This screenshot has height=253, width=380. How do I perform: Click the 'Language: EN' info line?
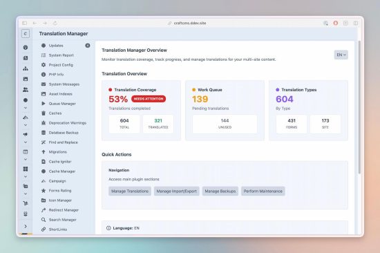coord(126,228)
